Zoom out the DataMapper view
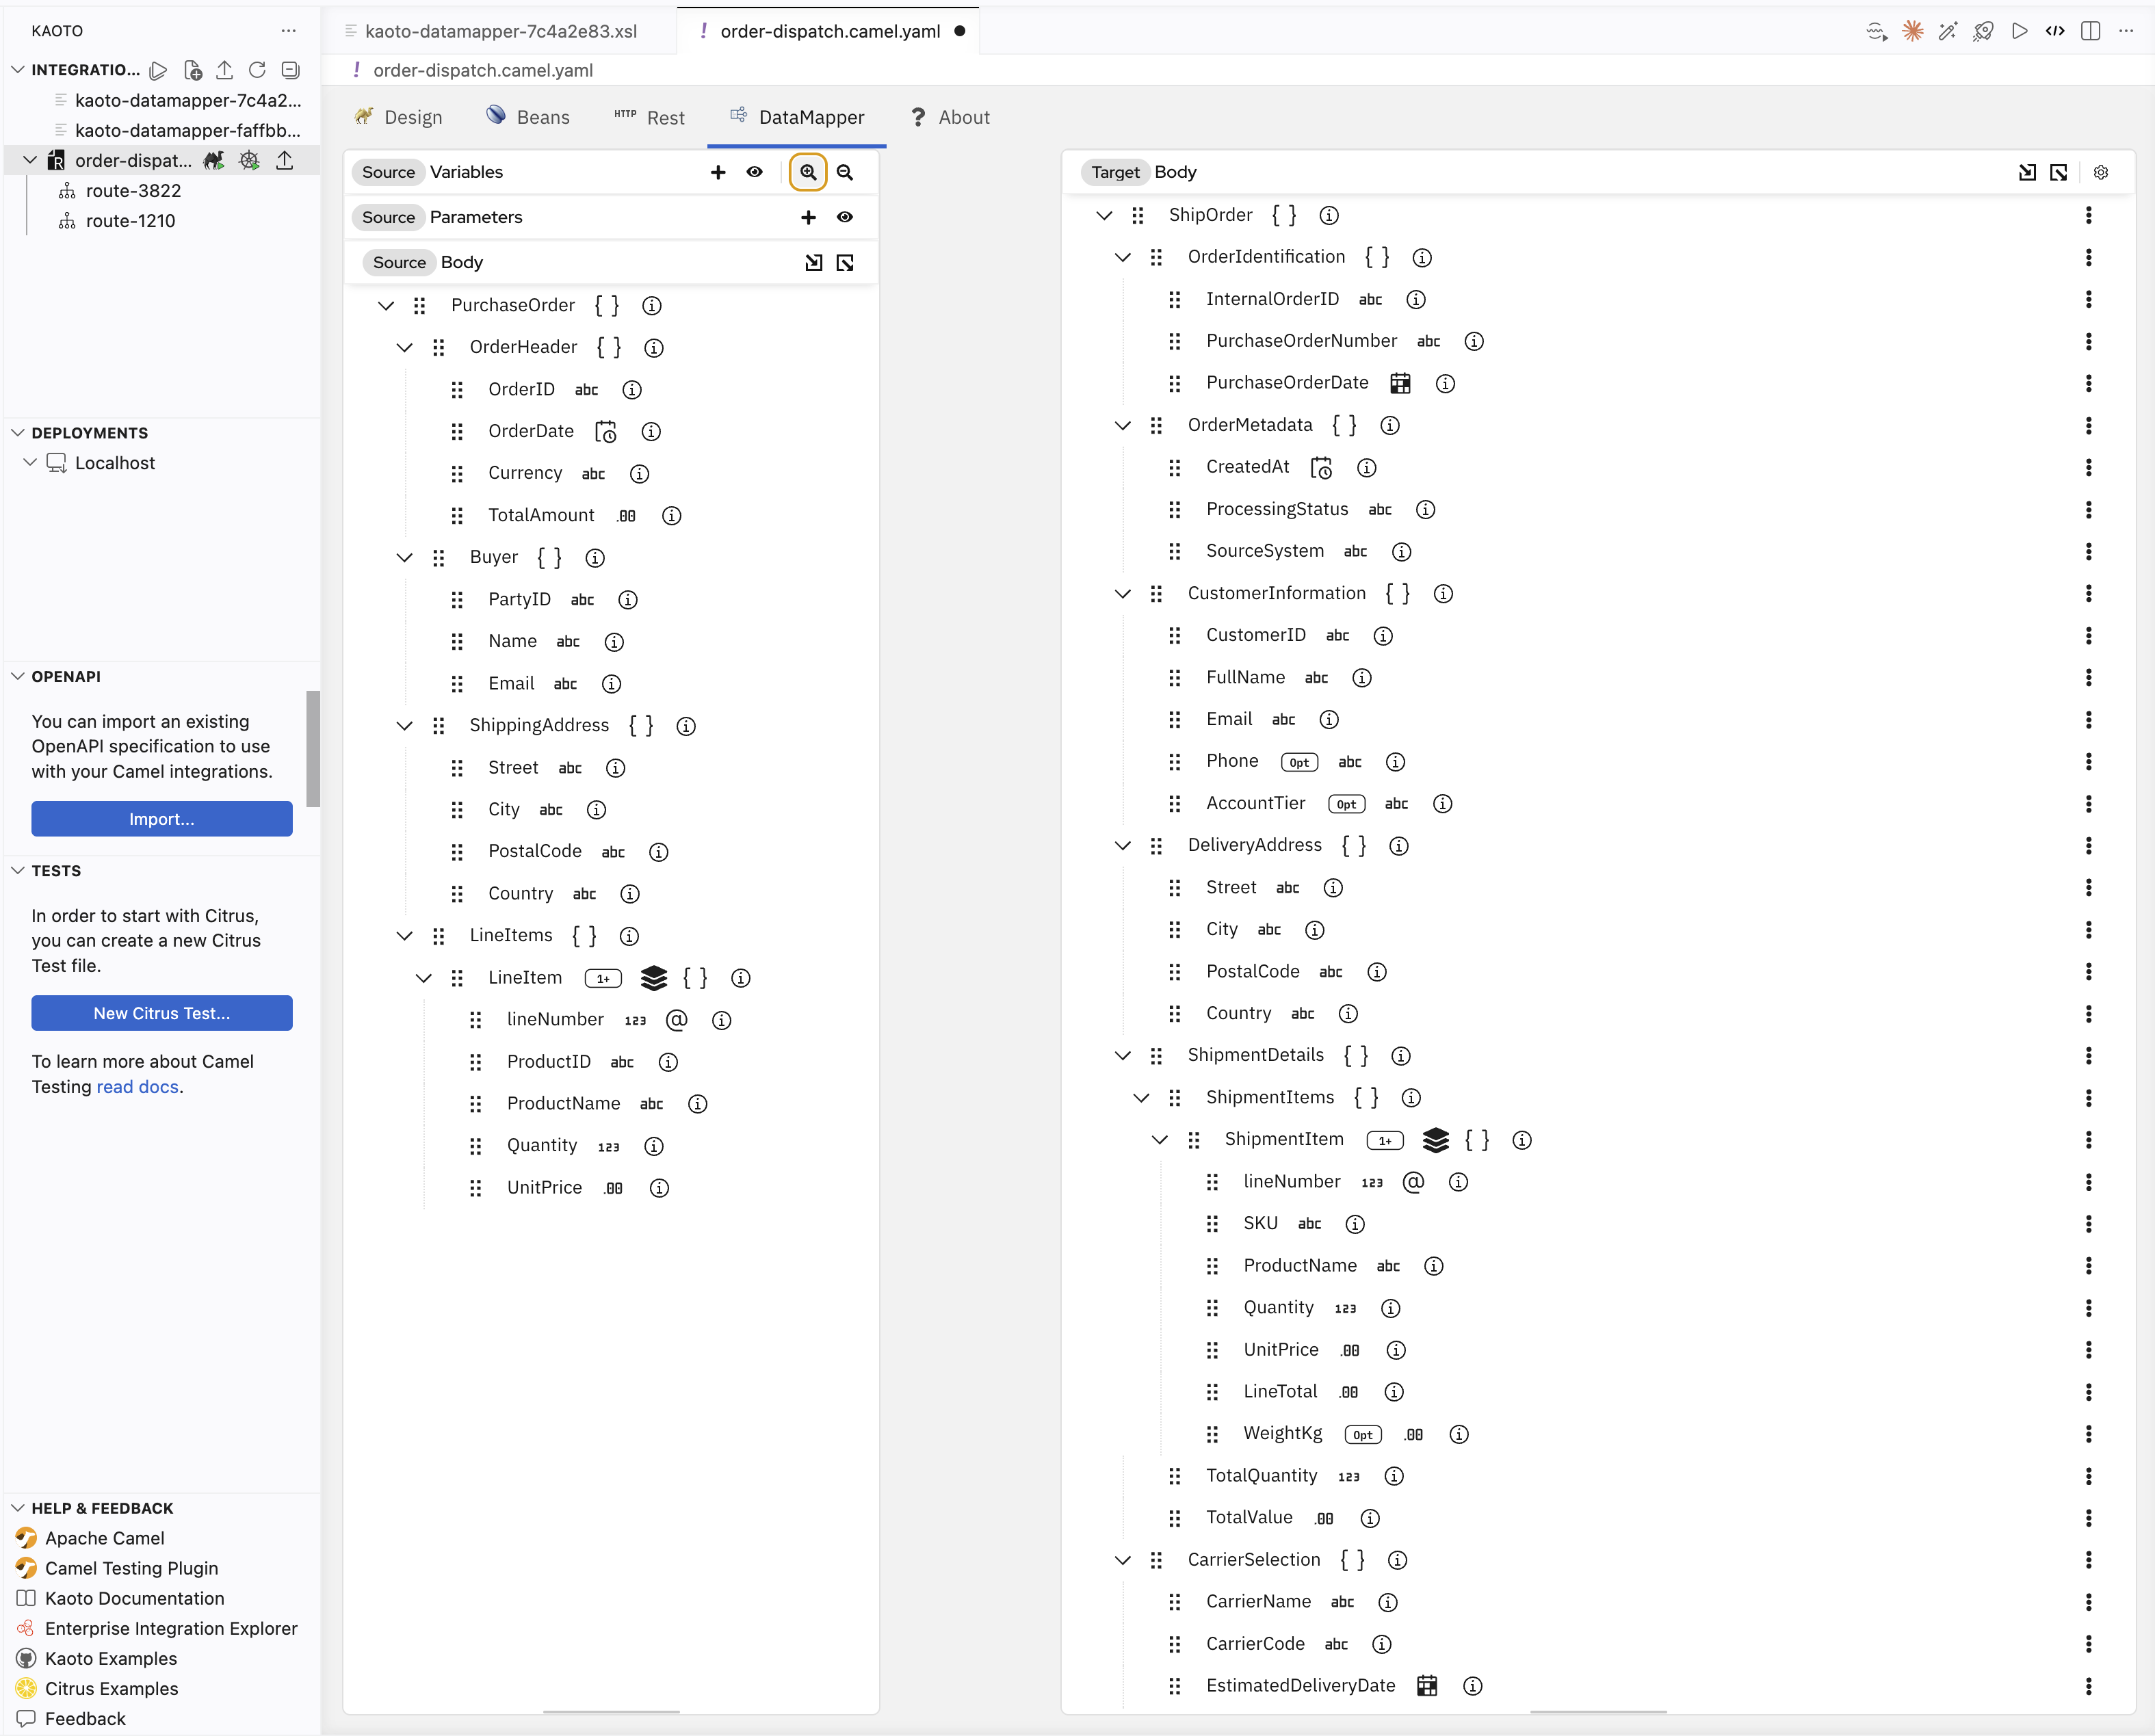 [844, 172]
